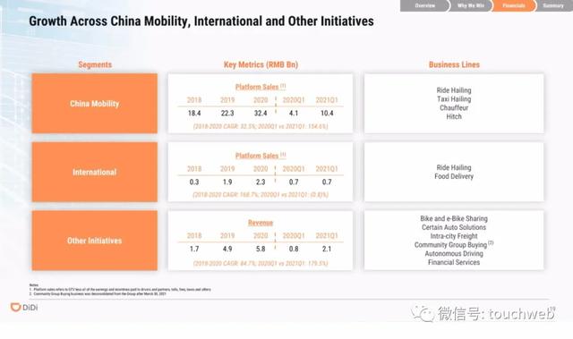Click the Other Initiatives segment box

(95, 241)
